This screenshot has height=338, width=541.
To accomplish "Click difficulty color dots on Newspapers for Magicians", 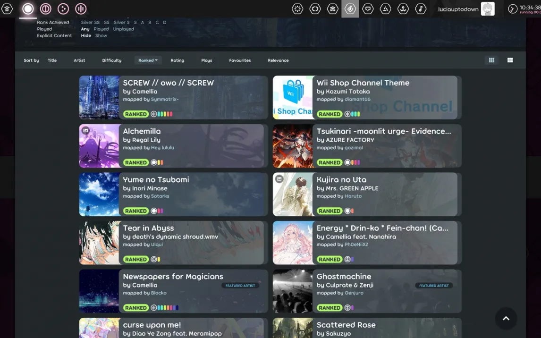I will 168,308.
